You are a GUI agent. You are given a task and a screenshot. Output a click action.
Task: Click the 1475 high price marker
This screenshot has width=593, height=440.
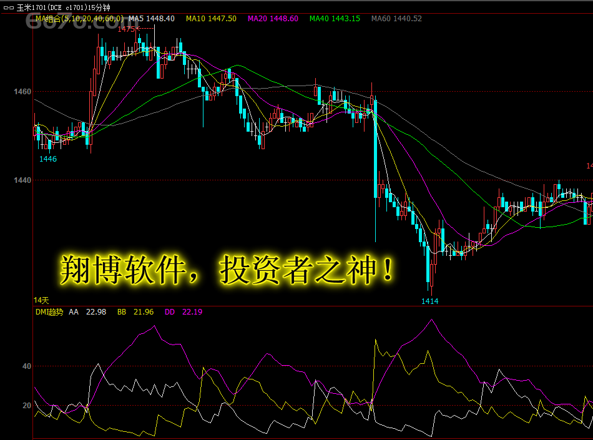tap(126, 29)
